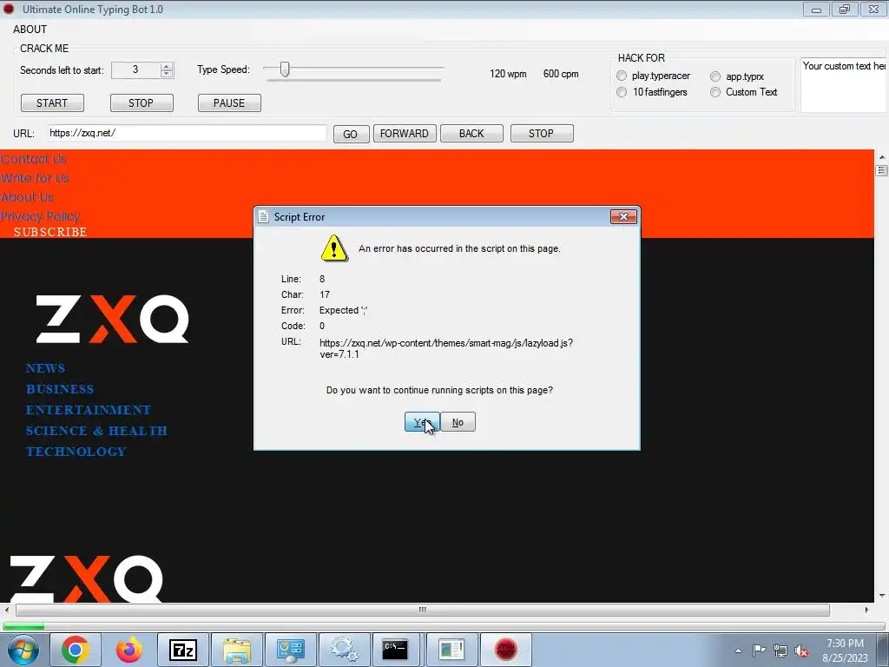889x667 pixels.
Task: Select the app.typrx radio button
Action: click(715, 76)
